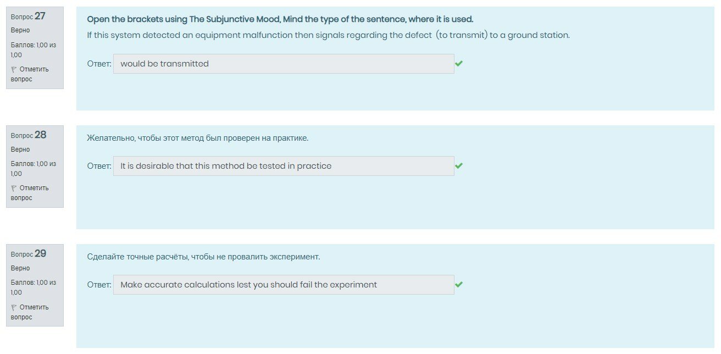Click the 'Верно' status under question 27
The width and height of the screenshot is (721, 354).
click(20, 30)
